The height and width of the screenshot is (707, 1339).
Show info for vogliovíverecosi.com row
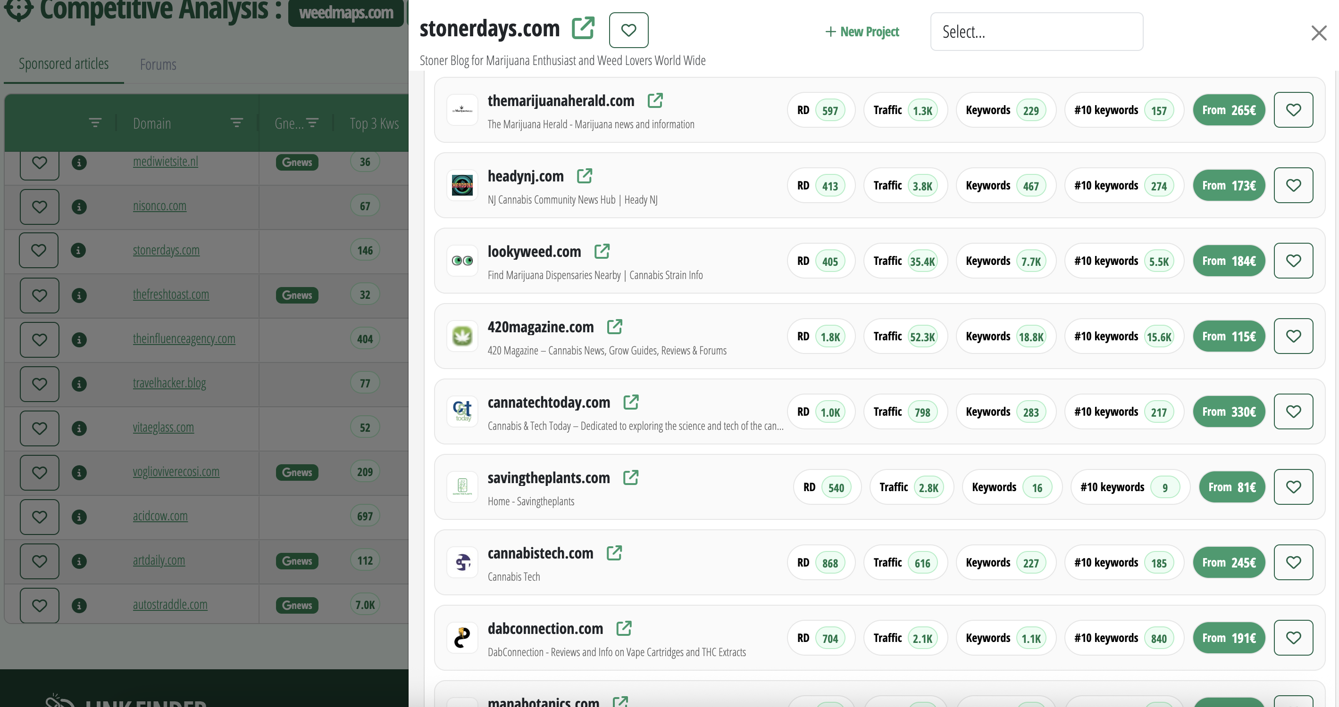coord(79,472)
